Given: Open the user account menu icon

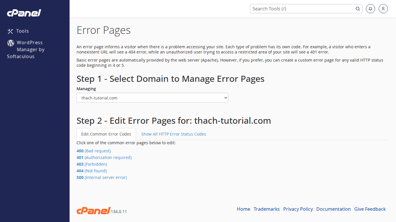Looking at the screenshot, I should tap(383, 9).
